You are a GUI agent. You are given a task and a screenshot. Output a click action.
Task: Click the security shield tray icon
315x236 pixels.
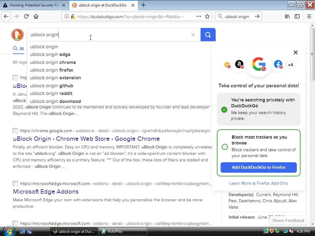pos(272,231)
